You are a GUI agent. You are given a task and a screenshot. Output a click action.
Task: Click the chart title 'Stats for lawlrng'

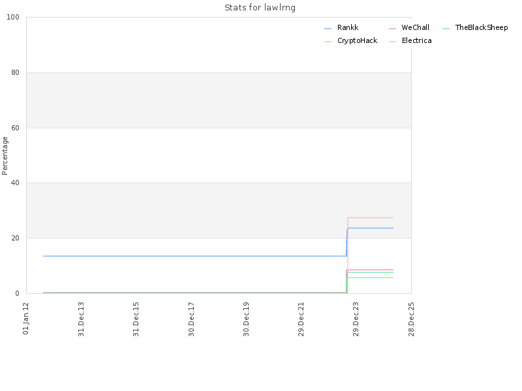(x=260, y=8)
